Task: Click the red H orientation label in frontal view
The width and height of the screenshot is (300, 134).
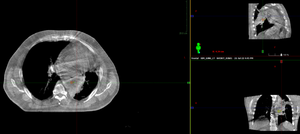Action: pos(275,67)
